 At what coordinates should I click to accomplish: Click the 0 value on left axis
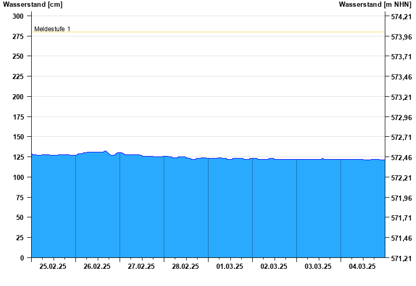(x=22, y=258)
